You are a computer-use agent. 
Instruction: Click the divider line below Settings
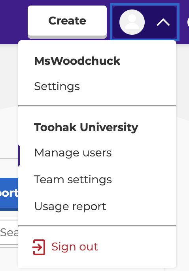(97, 105)
